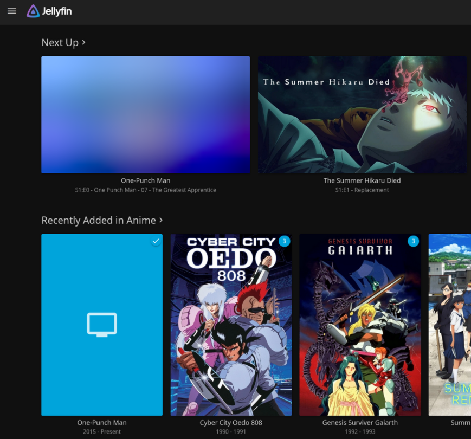
Task: Expand the Next Up section chevron
Action: (84, 42)
